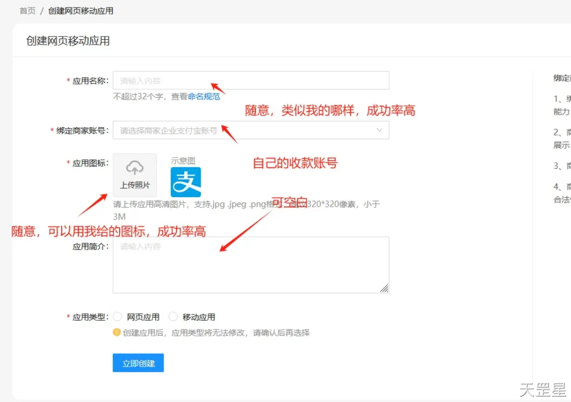Image resolution: width=571 pixels, height=402 pixels.
Task: Select the 网页应用 radio button
Action: [118, 317]
